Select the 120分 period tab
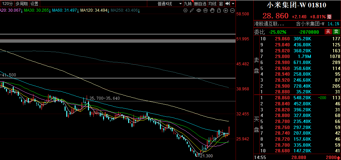341x160 pixels. coord(8,3)
